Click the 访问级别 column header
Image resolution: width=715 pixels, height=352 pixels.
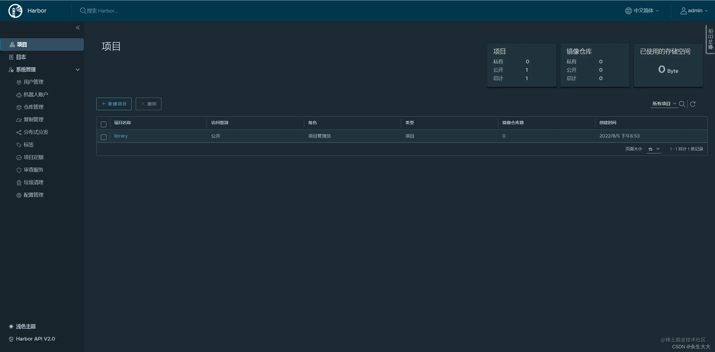click(x=220, y=123)
